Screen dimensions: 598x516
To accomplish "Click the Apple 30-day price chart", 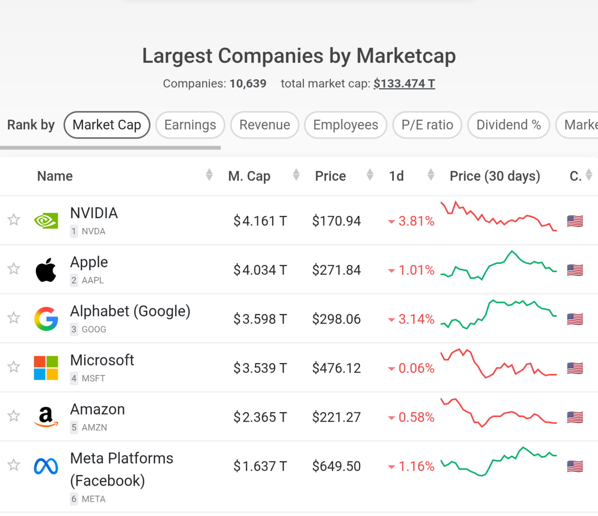I will (498, 266).
